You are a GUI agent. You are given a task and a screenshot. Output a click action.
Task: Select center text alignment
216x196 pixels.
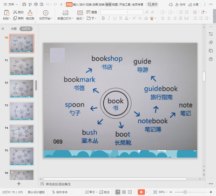point(169,18)
